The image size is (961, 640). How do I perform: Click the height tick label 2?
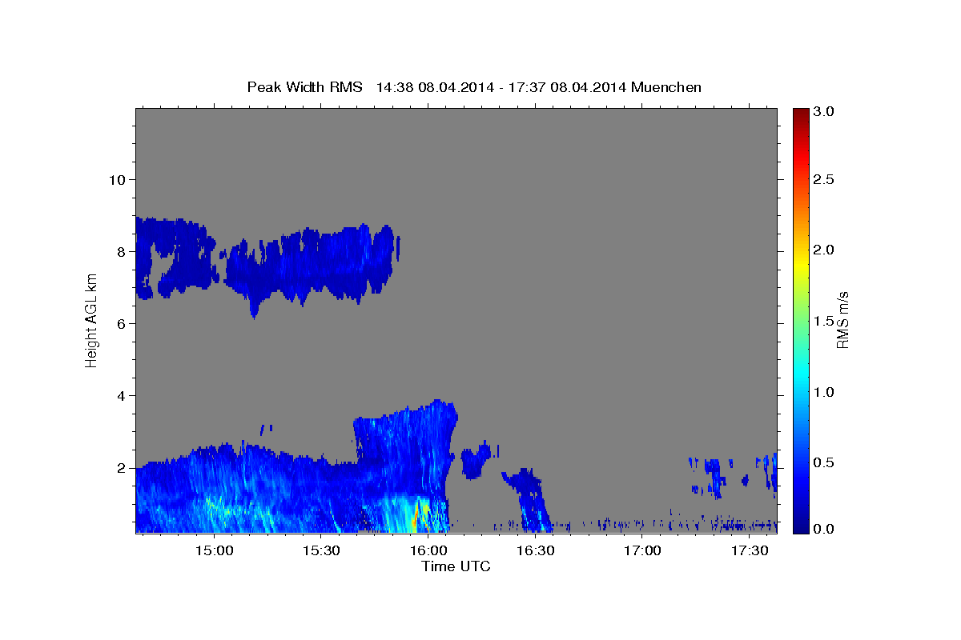point(120,467)
